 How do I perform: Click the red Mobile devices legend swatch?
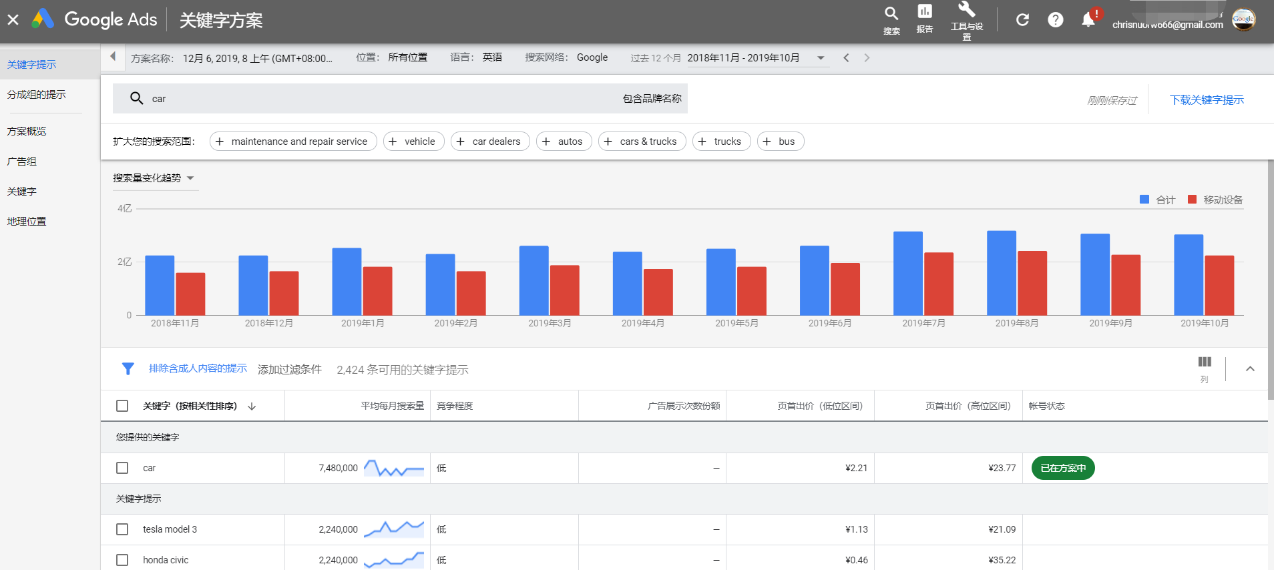click(1193, 200)
